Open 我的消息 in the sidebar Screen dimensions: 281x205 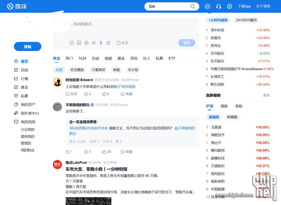click(x=25, y=122)
